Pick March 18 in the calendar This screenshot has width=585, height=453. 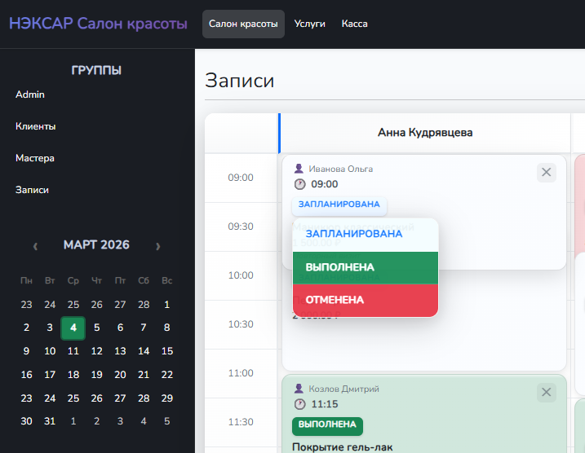click(x=73, y=375)
